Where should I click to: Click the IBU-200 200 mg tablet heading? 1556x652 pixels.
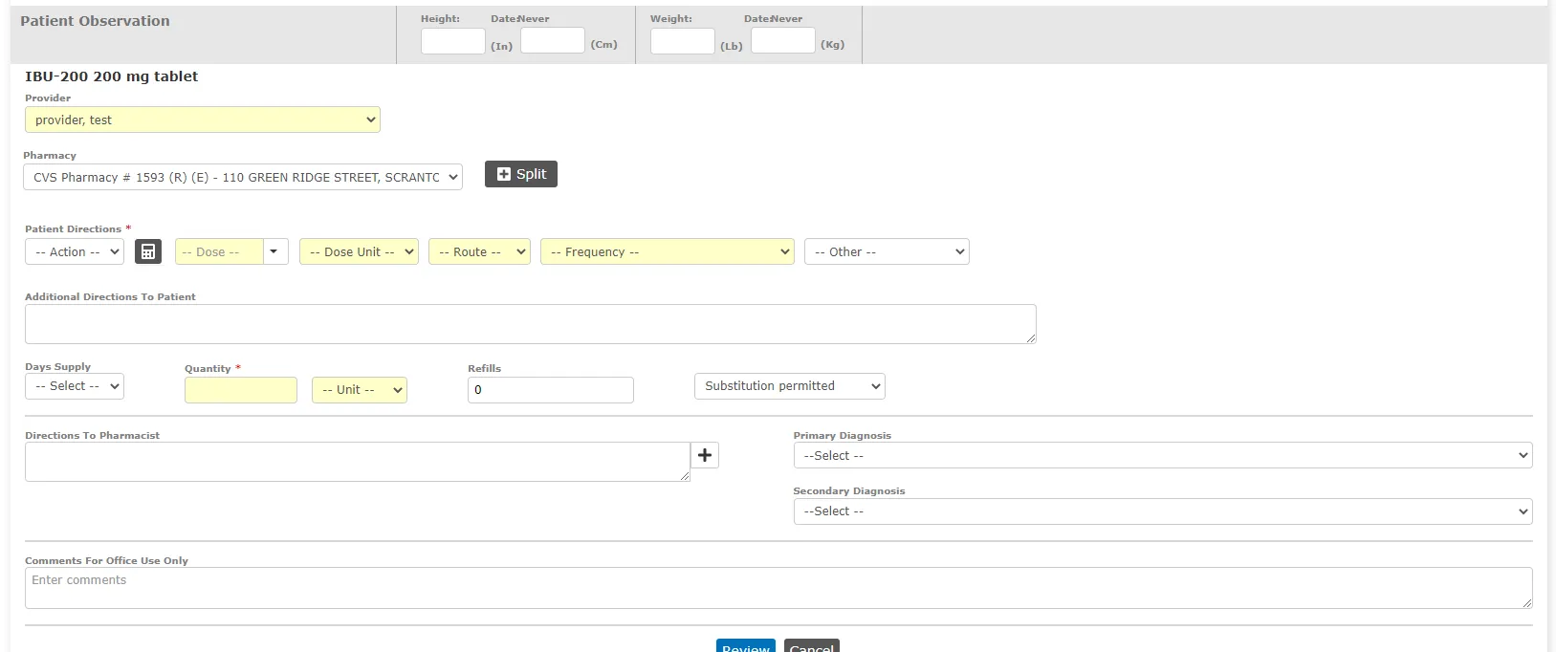[112, 76]
